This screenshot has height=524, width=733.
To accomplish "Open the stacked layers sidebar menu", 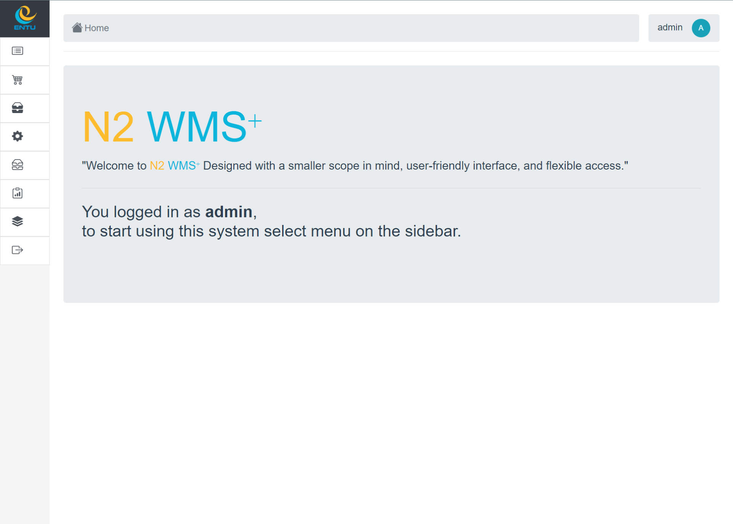I will [x=18, y=222].
